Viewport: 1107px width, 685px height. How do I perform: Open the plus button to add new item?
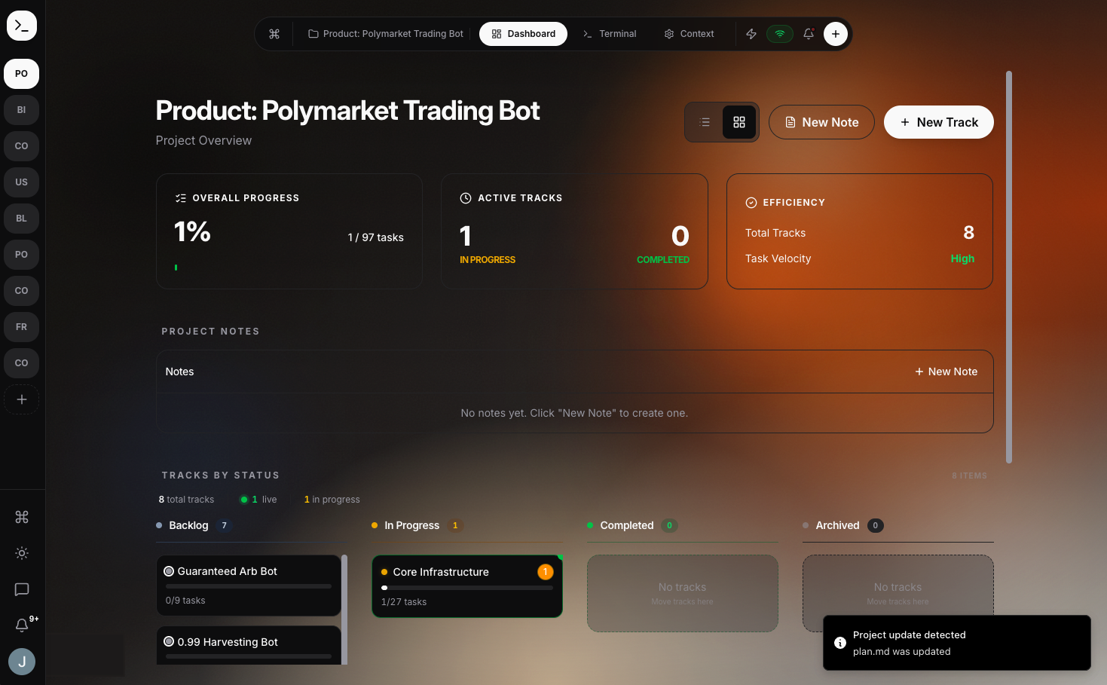coord(835,33)
